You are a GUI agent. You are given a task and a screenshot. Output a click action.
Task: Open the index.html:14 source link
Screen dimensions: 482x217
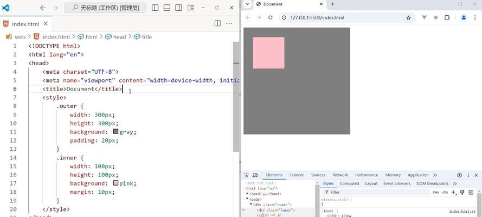pyautogui.click(x=462, y=212)
